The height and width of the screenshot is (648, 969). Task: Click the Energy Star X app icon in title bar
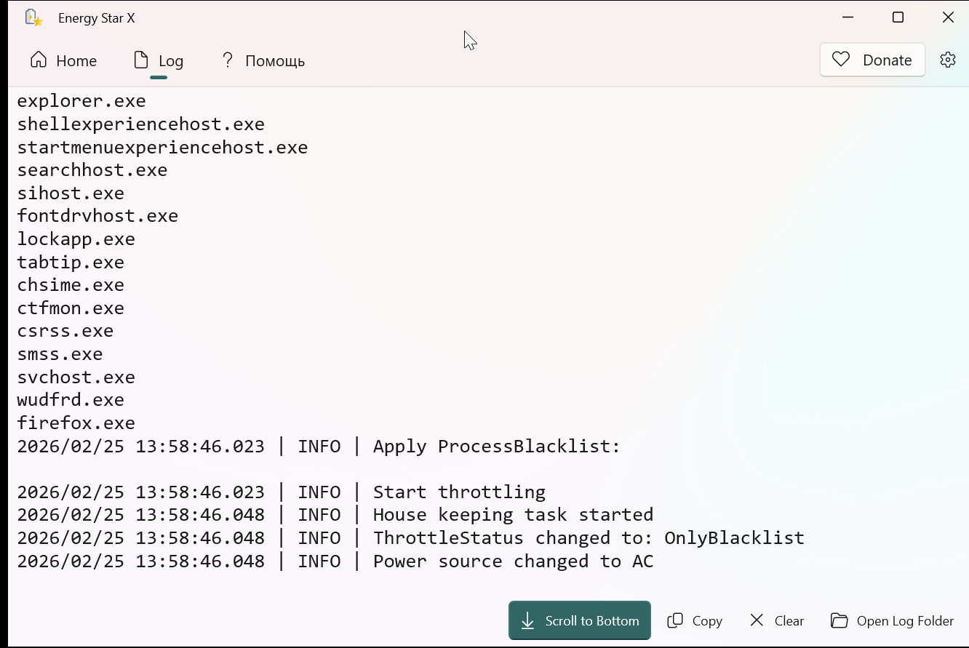coord(33,18)
